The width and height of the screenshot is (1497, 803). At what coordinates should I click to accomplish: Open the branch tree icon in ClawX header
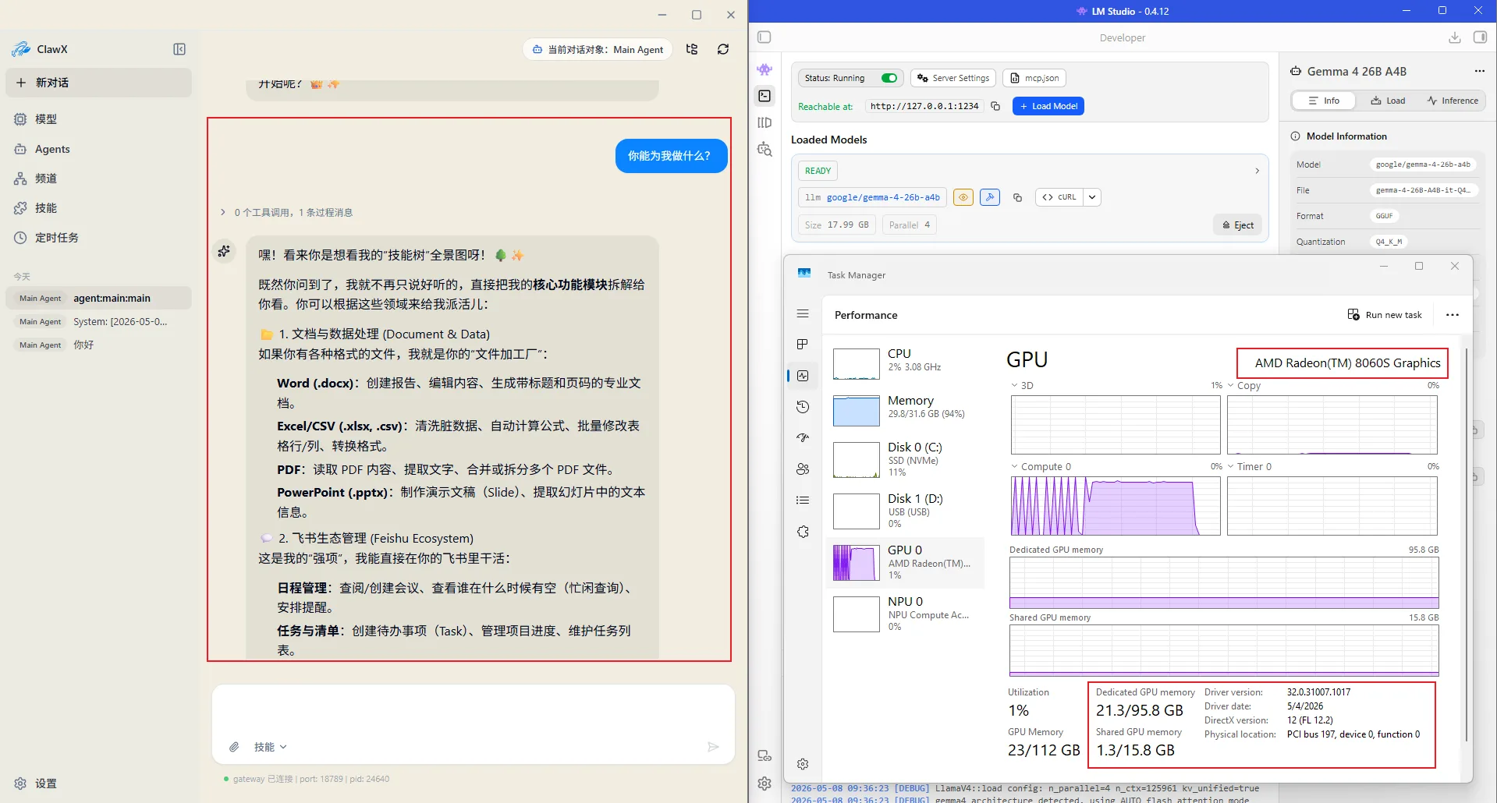(692, 49)
